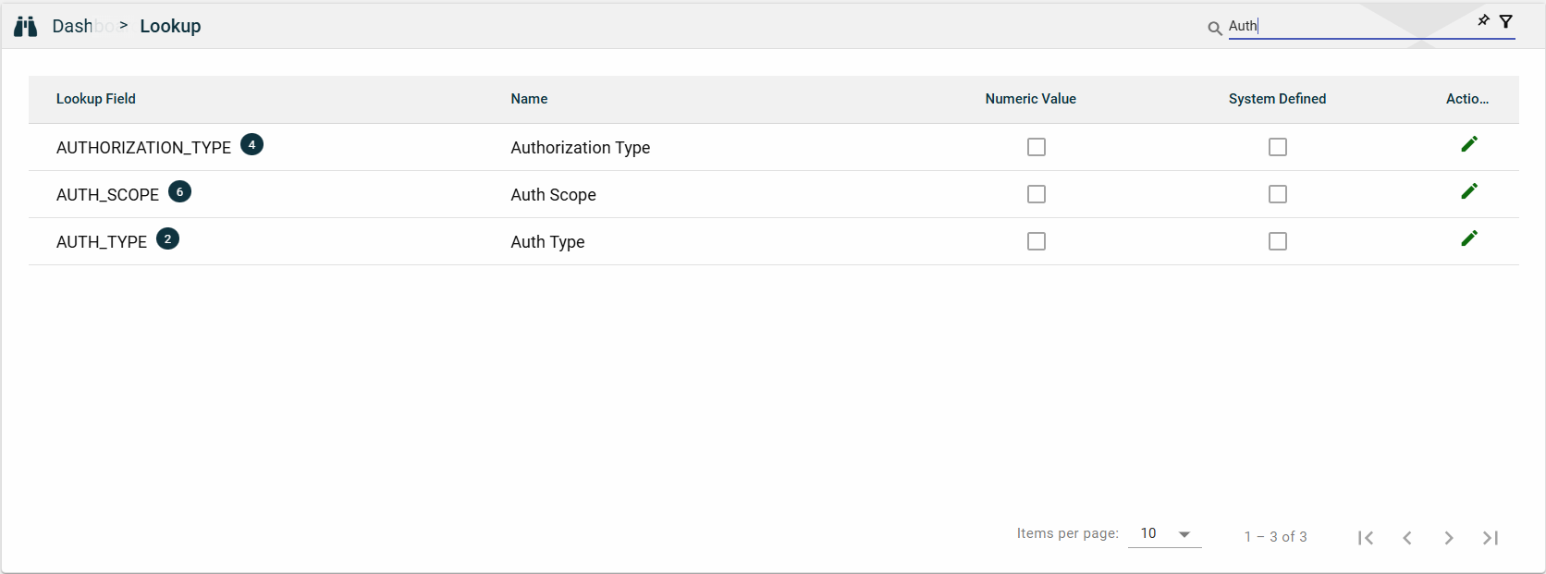This screenshot has width=1546, height=574.
Task: Click the pin icon next to search
Action: [1483, 20]
